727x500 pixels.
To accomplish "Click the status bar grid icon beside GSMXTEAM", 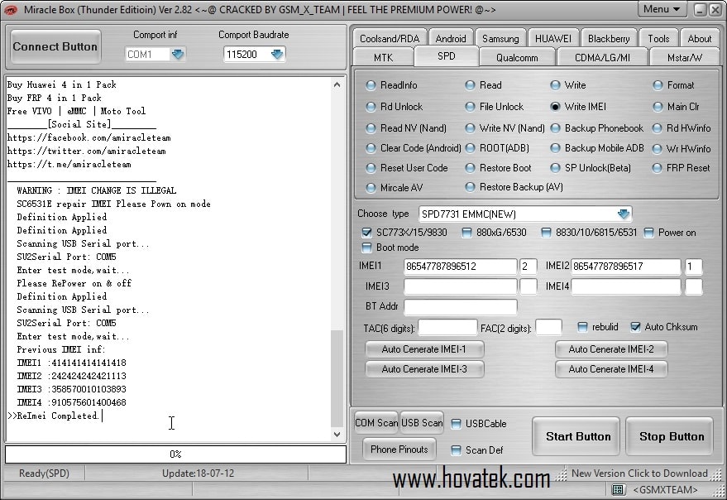I will (618, 490).
